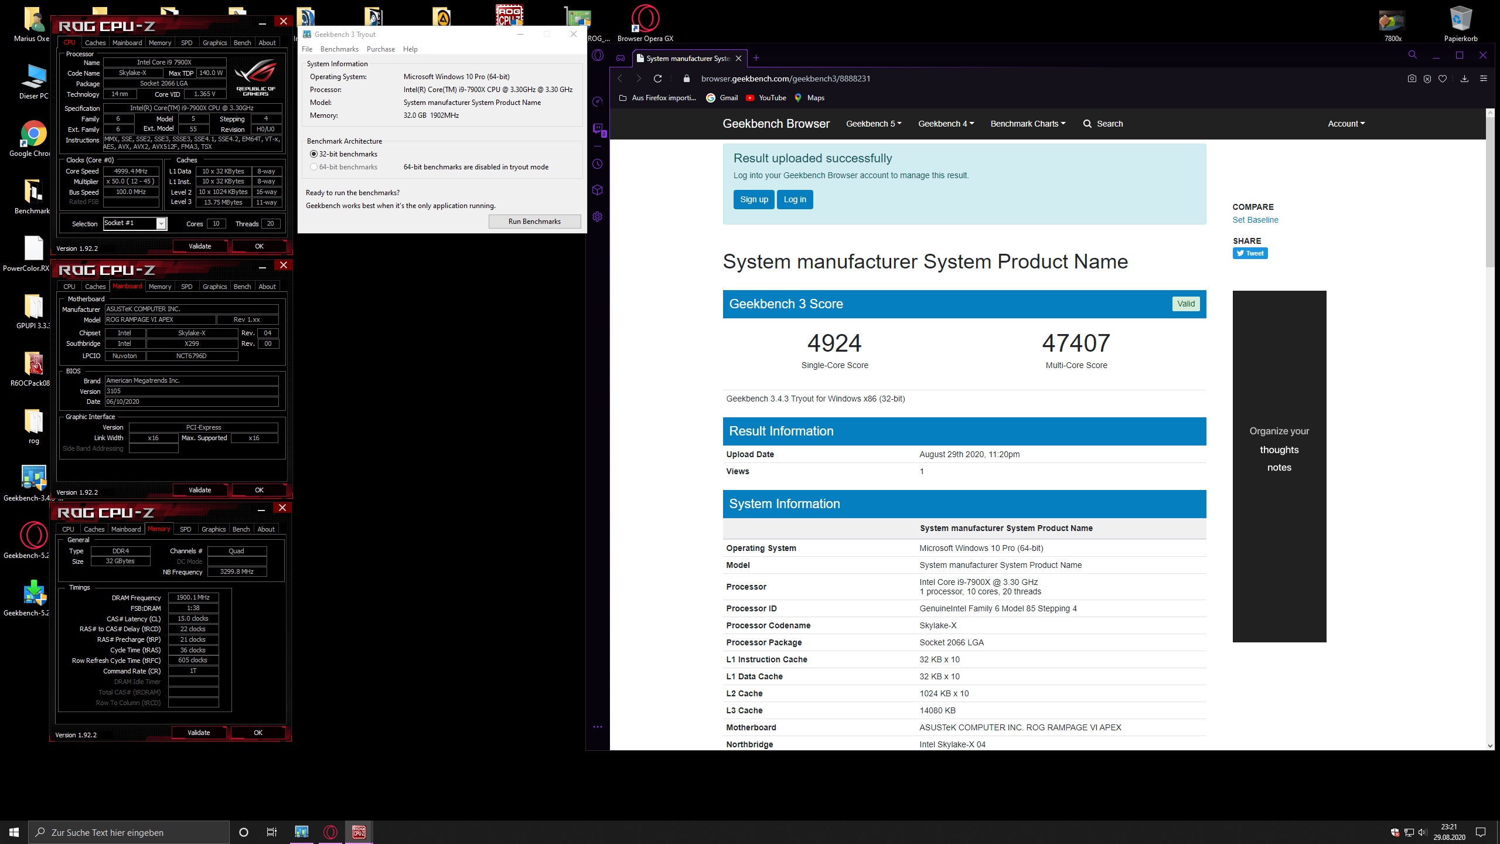Open Twitch panel in Opera sidebar
This screenshot has width=1500, height=844.
tap(598, 129)
